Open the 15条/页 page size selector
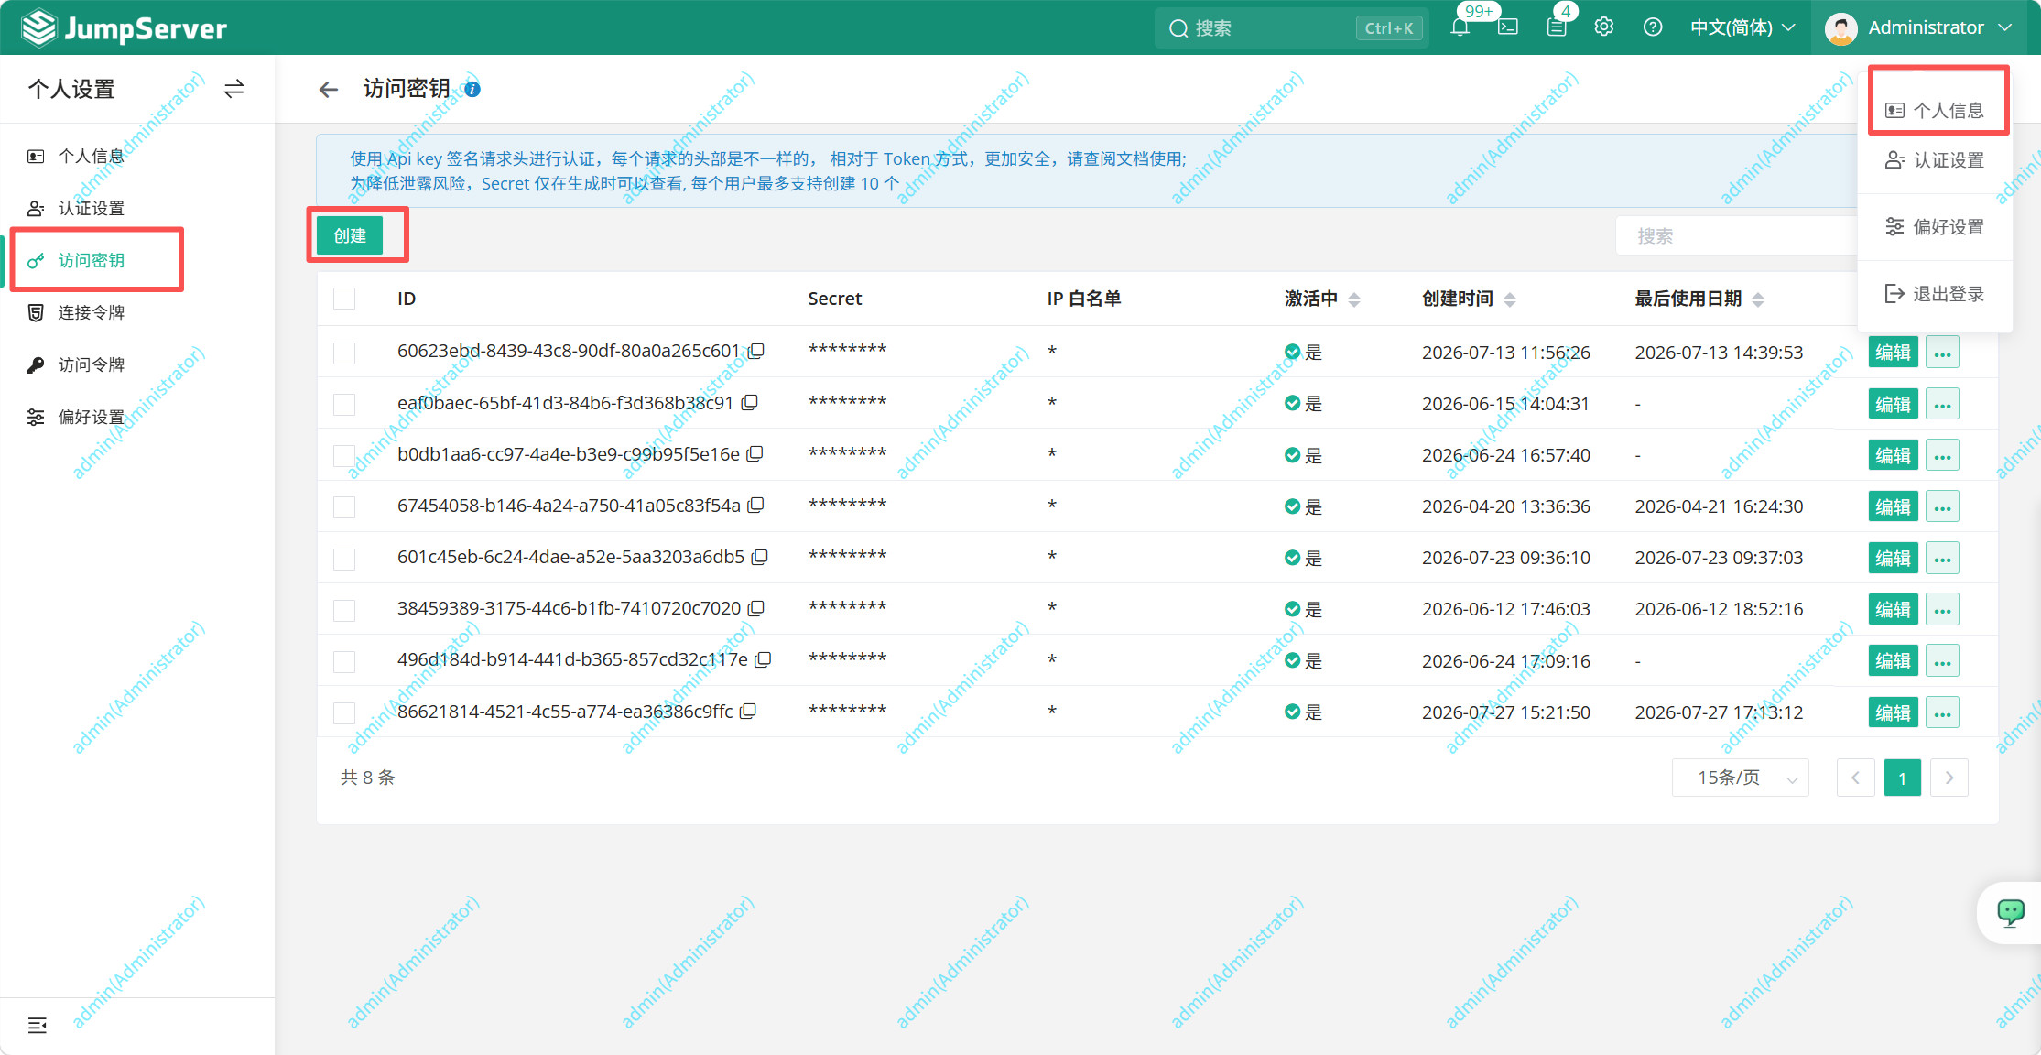Viewport: 2041px width, 1055px height. (1740, 778)
